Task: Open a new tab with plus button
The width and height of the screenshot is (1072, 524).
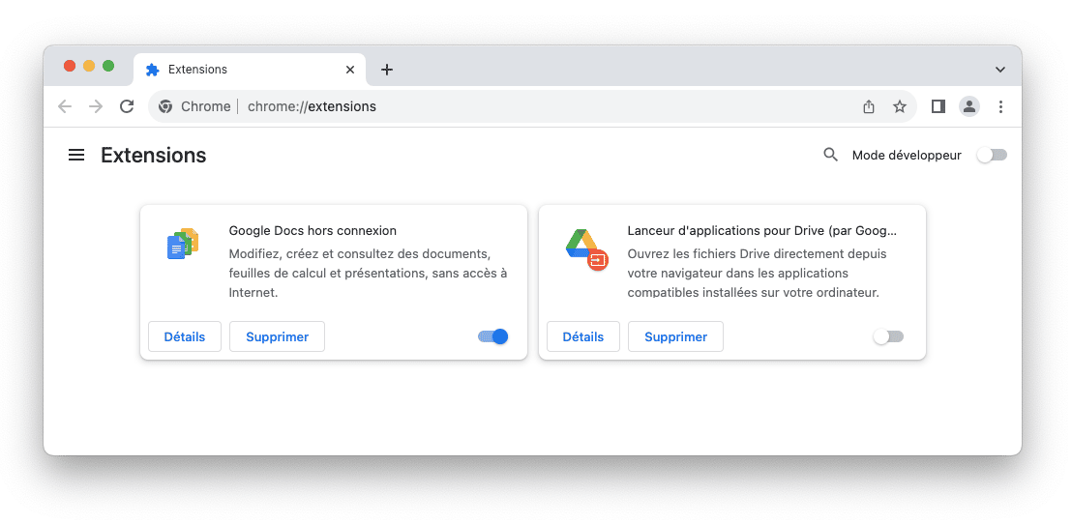Action: coord(387,70)
